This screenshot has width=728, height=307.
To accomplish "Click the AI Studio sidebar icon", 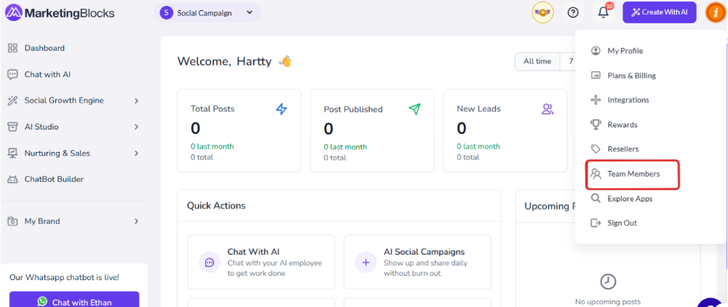I will click(12, 127).
